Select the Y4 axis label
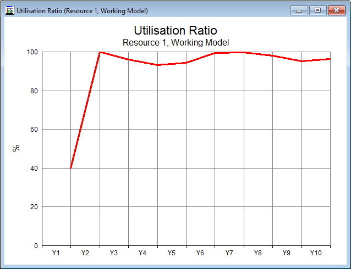This screenshot has width=351, height=269. pyautogui.click(x=142, y=253)
